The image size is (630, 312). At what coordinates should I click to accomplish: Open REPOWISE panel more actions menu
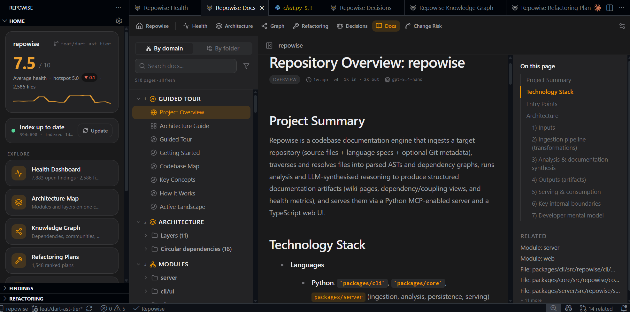pos(119,8)
